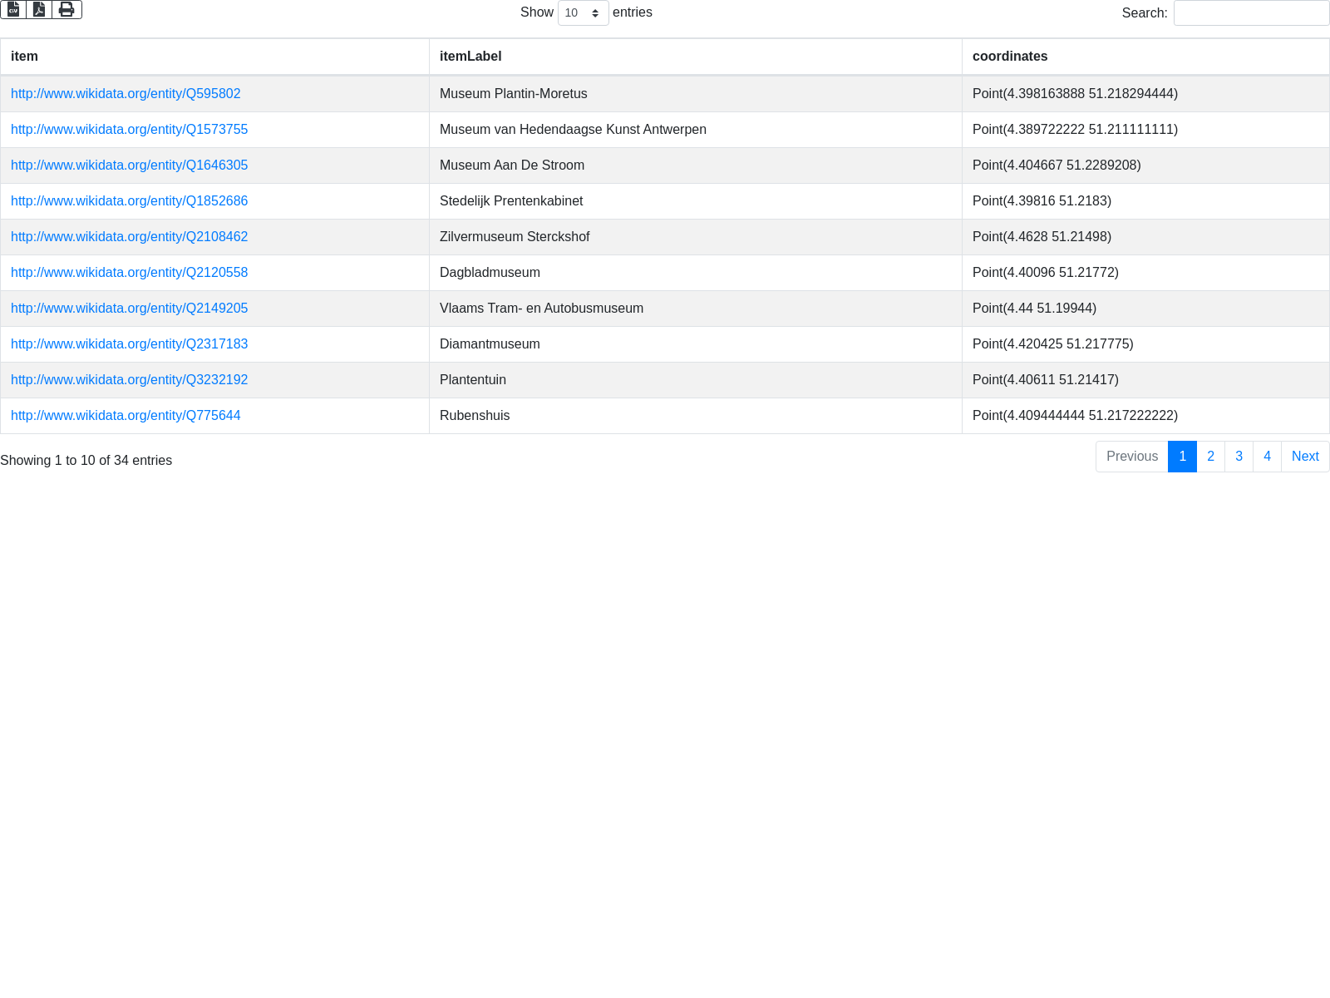Click the Previous pagination button
The image size is (1330, 998).
1131,457
